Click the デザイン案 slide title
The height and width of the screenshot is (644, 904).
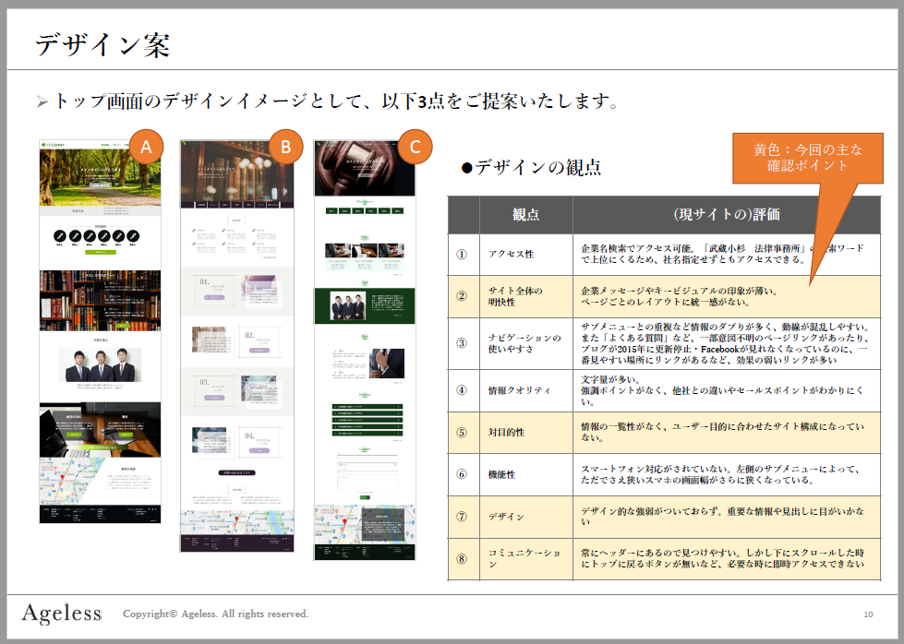point(102,44)
